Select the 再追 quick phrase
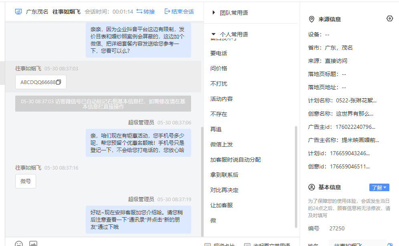This screenshot has width=399, height=246. click(216, 129)
